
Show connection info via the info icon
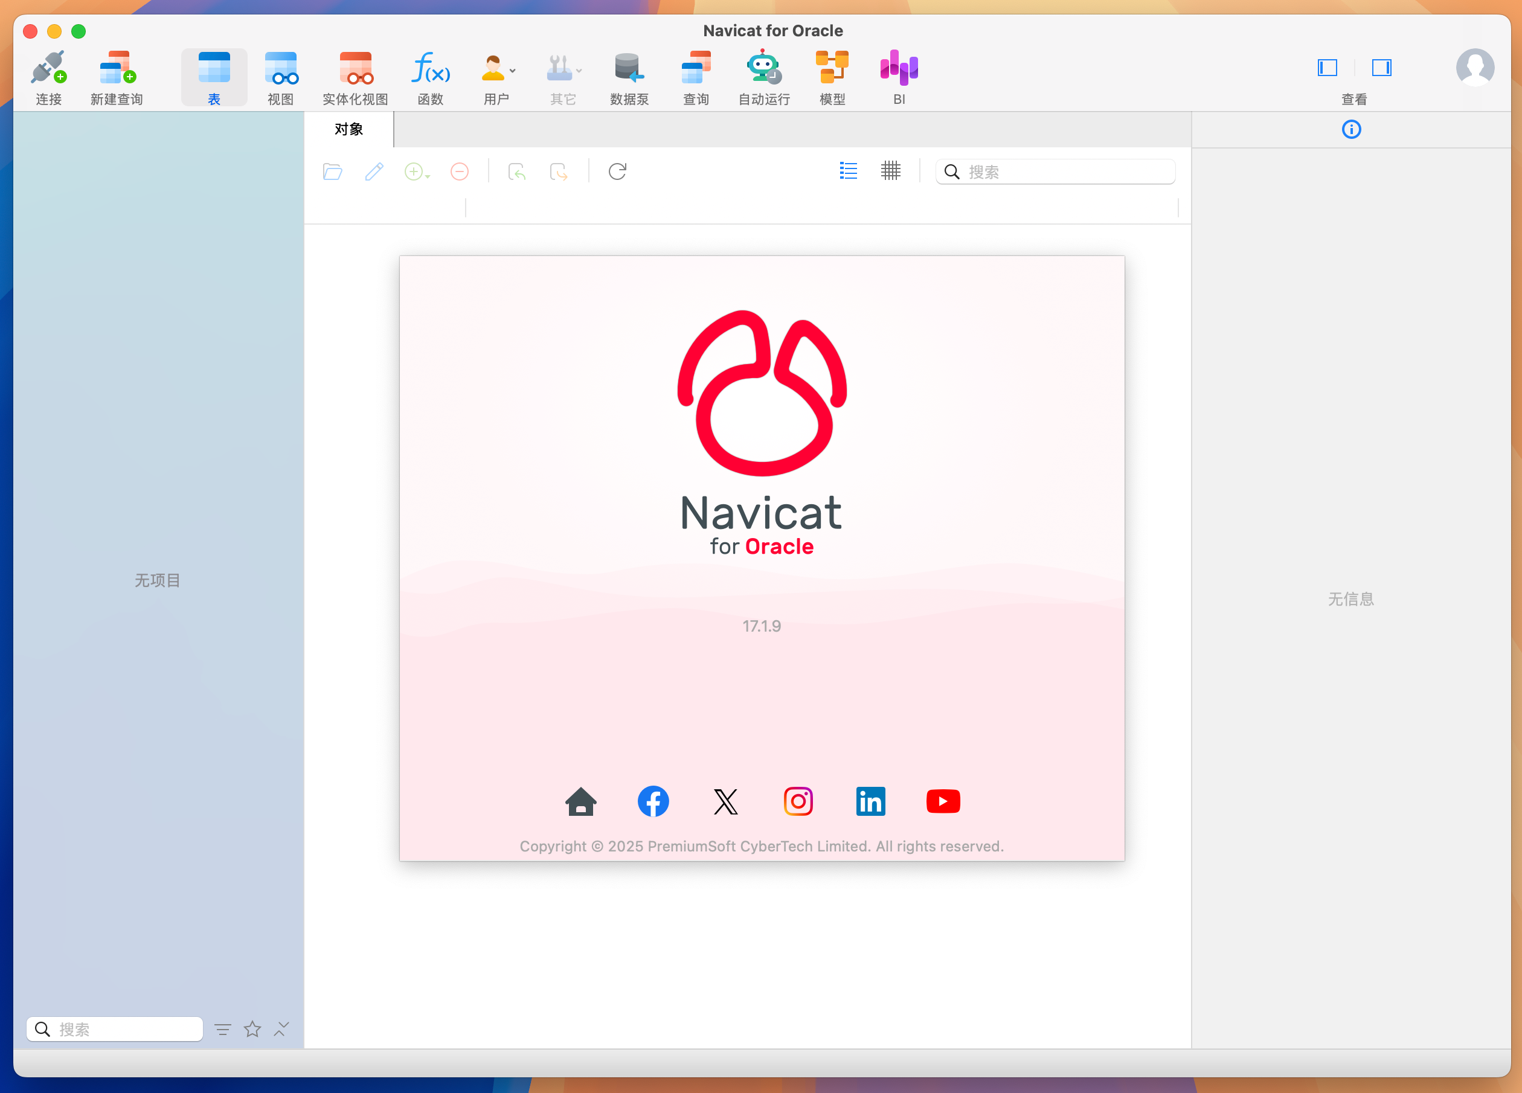pyautogui.click(x=1352, y=129)
